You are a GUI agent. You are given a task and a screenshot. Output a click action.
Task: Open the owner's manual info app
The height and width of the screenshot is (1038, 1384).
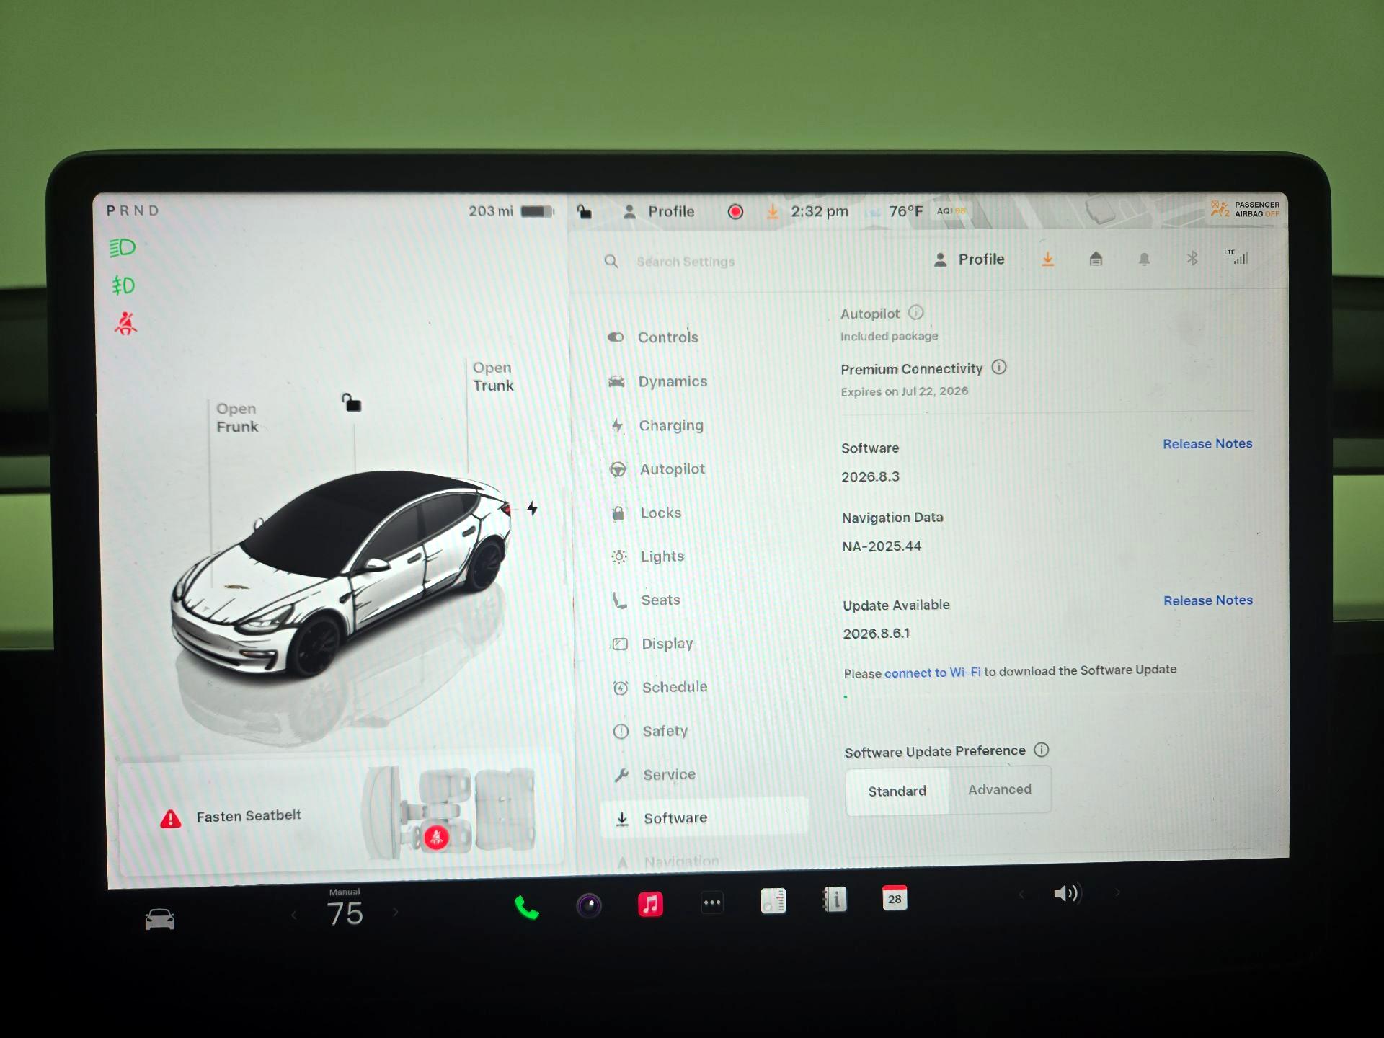pyautogui.click(x=835, y=899)
